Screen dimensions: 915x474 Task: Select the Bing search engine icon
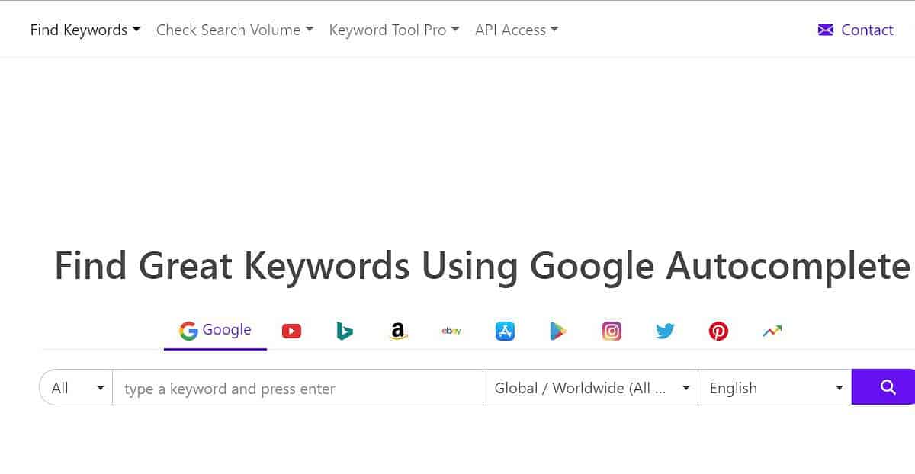(345, 331)
